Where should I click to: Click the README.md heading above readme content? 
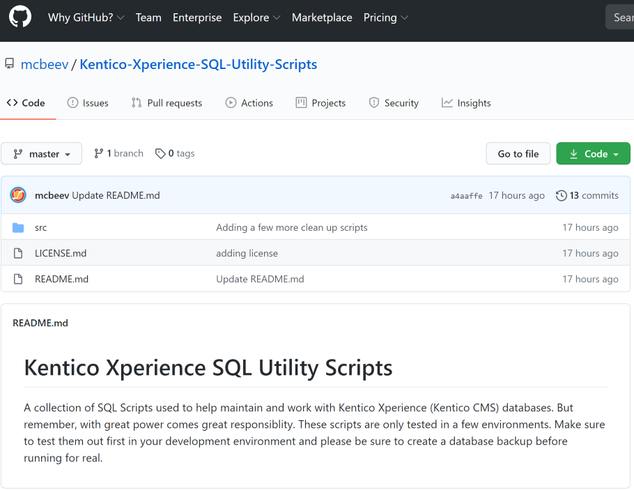[x=40, y=323]
